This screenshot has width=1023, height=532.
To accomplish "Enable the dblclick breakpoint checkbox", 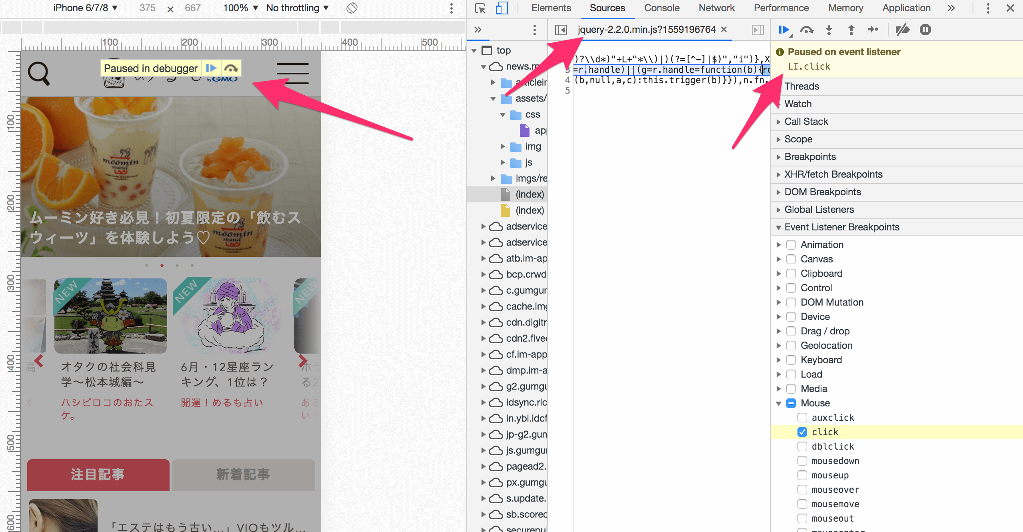I will (x=802, y=446).
